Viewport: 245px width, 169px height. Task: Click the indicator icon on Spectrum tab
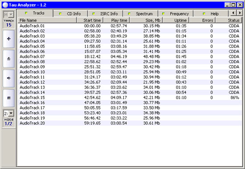coord(129,14)
